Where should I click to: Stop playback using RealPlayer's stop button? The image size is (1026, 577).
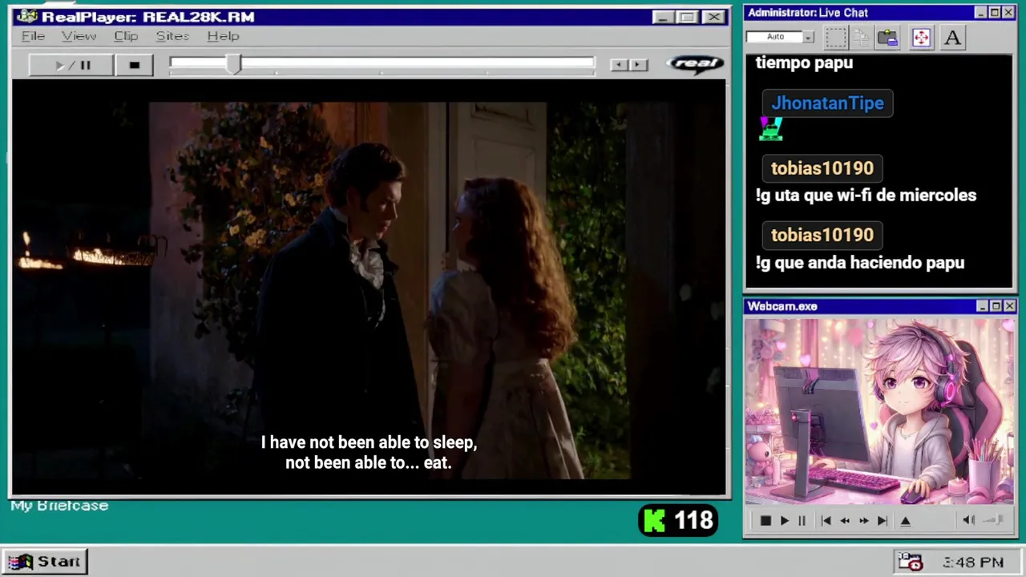135,65
